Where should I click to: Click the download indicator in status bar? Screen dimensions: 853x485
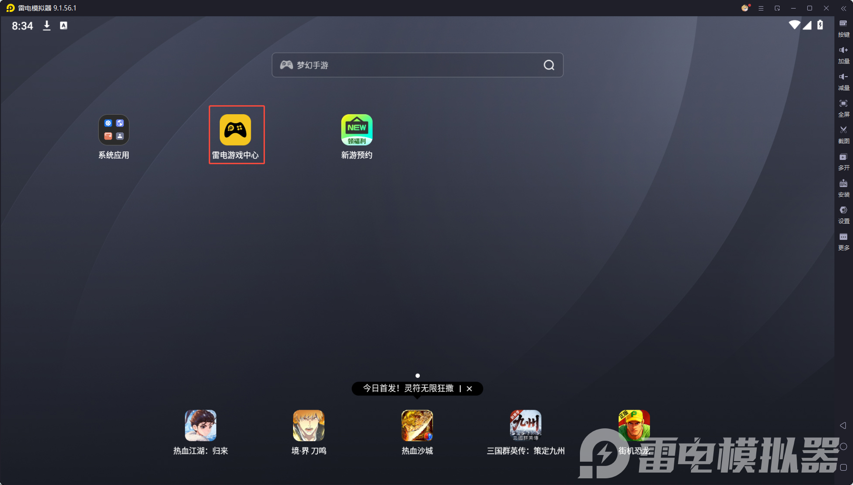pyautogui.click(x=47, y=26)
